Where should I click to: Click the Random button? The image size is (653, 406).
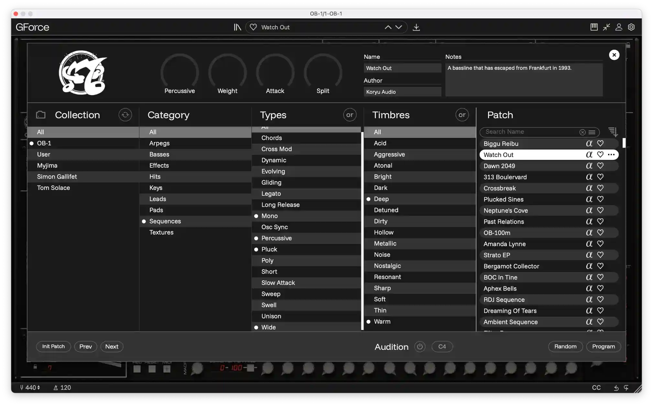click(565, 347)
